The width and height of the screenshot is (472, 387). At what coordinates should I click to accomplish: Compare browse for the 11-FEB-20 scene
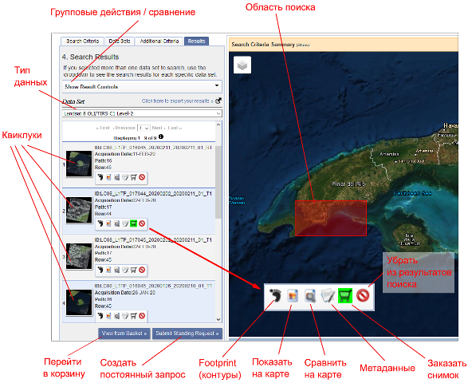pos(116,177)
